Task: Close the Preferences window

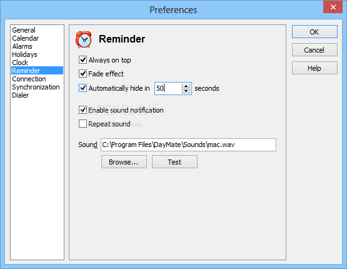Action: [x=333, y=7]
